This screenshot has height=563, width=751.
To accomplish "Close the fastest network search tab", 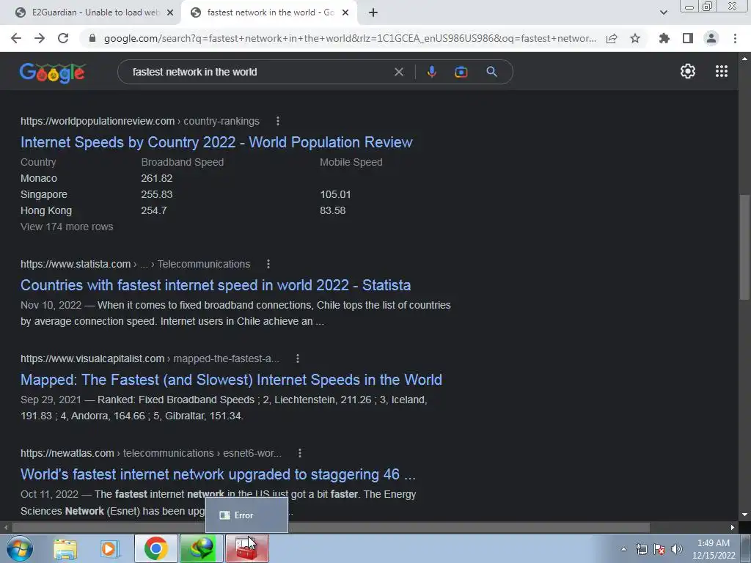I will (x=345, y=12).
